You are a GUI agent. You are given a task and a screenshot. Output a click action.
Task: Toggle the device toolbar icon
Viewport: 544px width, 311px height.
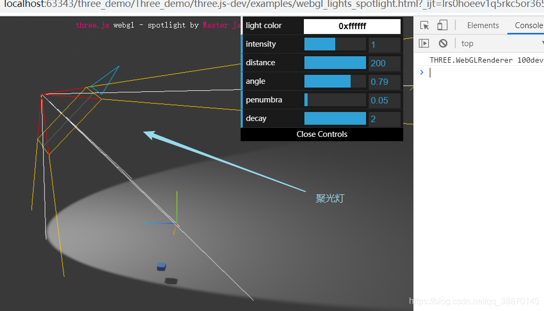443,25
